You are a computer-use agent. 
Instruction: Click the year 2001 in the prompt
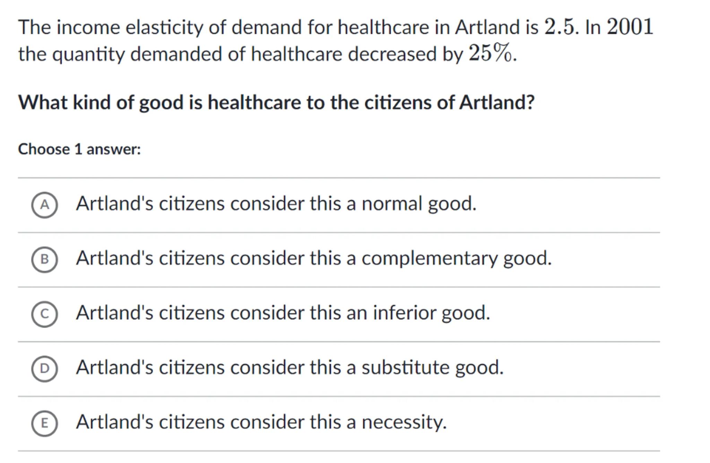tap(630, 27)
